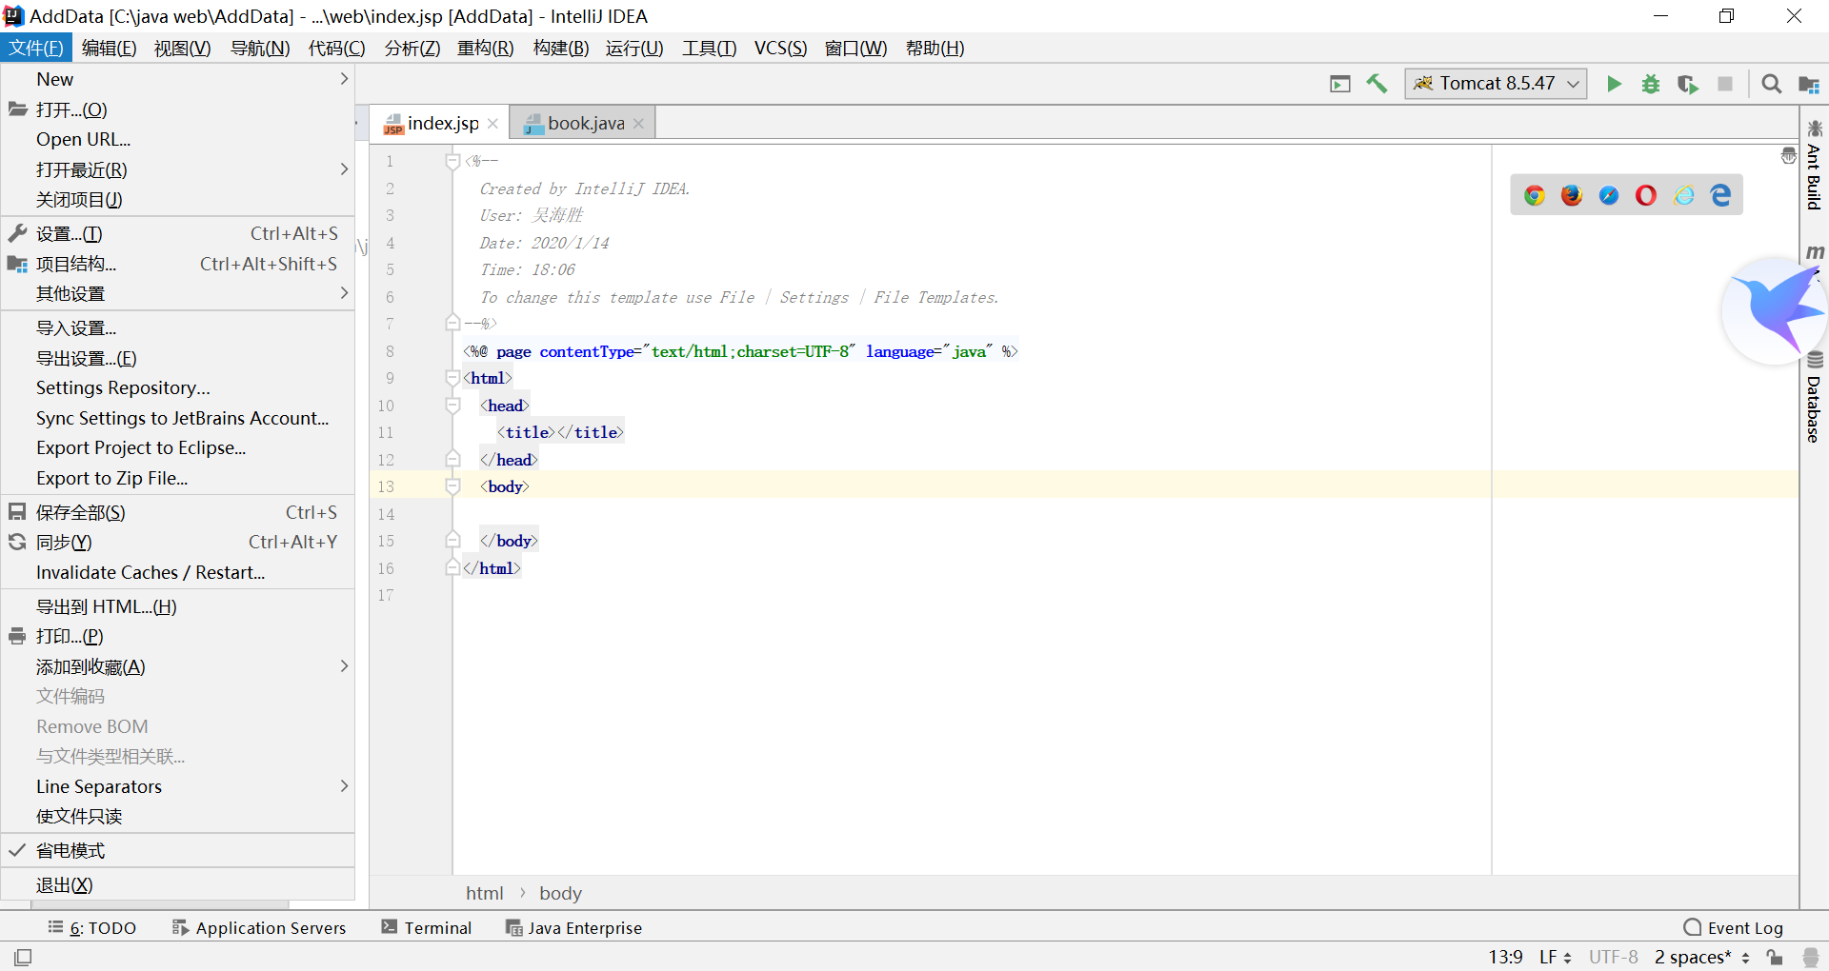
Task: Open the Application Servers tool window
Action: coord(259,928)
